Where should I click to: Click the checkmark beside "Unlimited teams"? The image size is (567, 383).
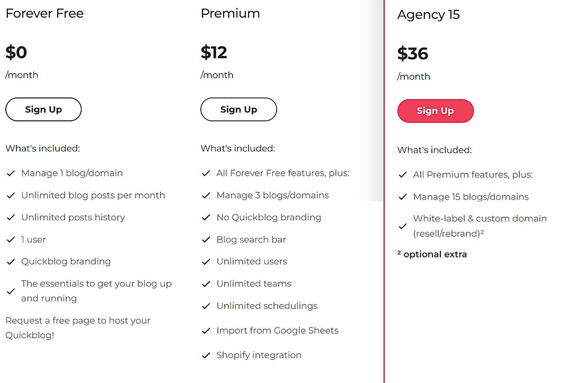[x=206, y=284]
